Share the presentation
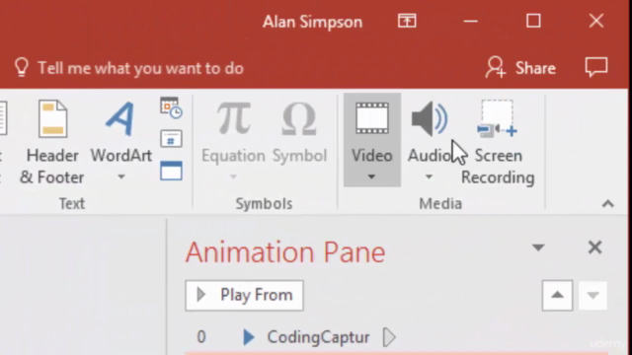Viewport: 632px width, 355px height. coord(520,68)
